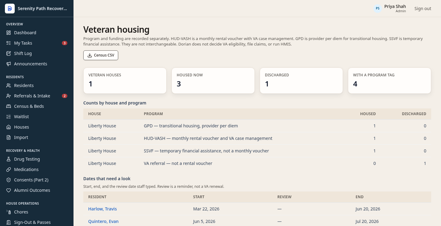Click the Mar 22, 2026 start date
The image size is (441, 226).
(206, 209)
